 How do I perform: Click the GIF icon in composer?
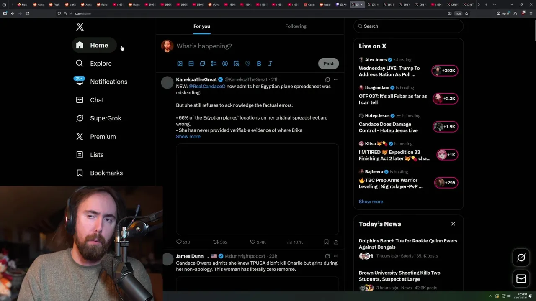tap(191, 64)
